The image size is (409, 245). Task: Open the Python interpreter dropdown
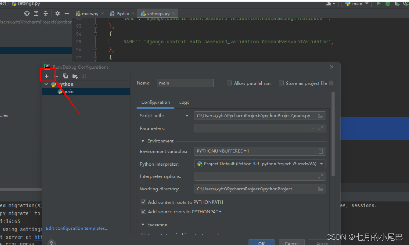click(321, 164)
